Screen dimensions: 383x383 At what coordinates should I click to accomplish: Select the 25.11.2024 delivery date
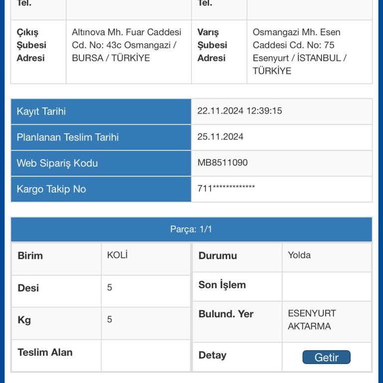(x=220, y=137)
